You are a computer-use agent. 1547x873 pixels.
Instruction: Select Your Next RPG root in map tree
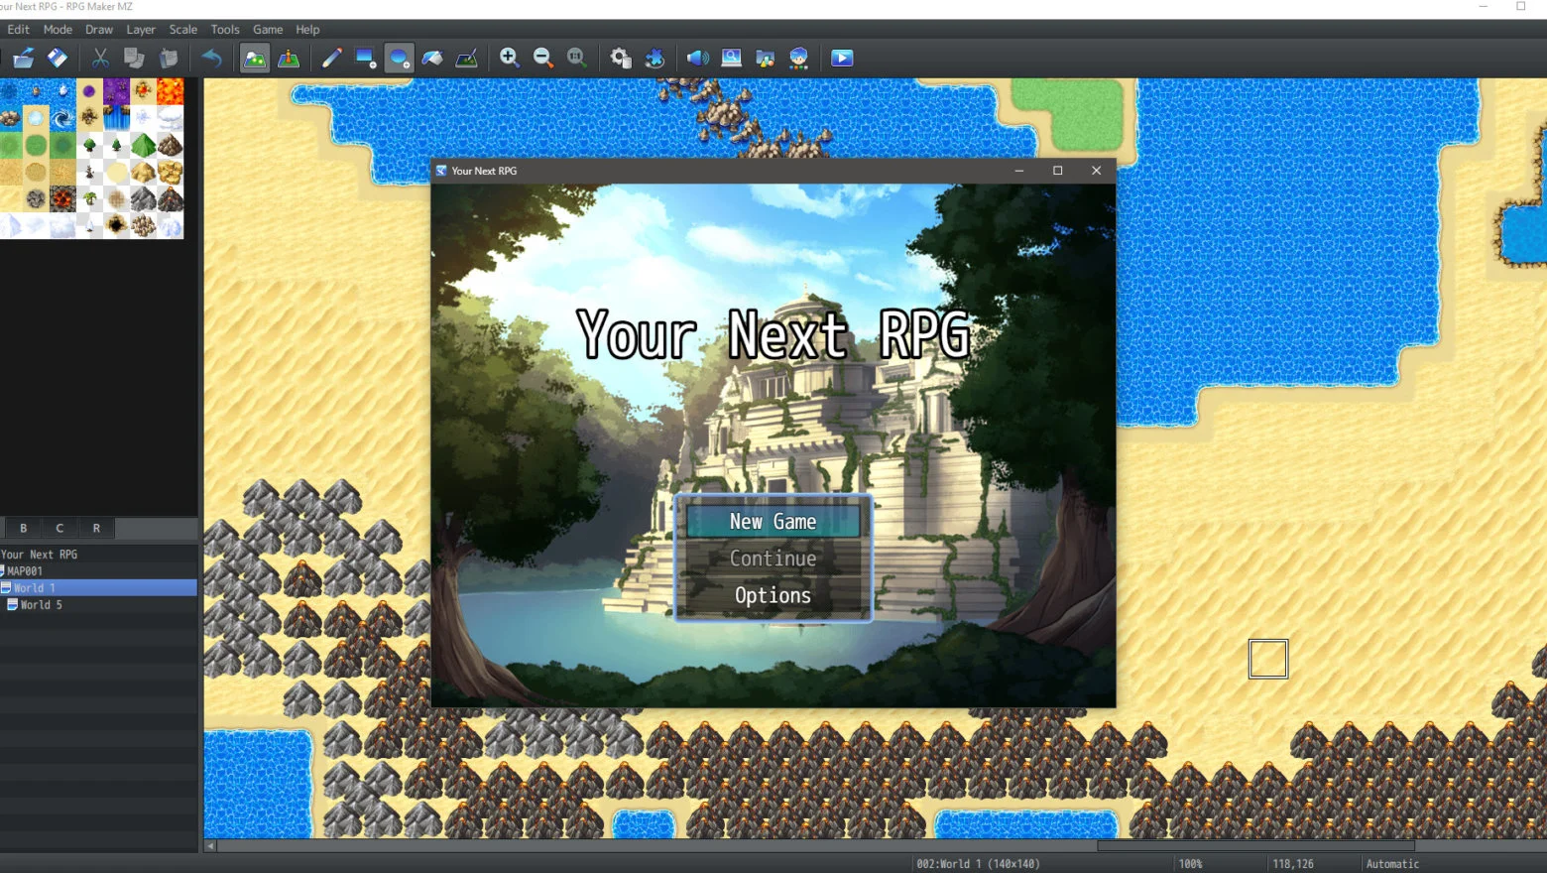39,555
